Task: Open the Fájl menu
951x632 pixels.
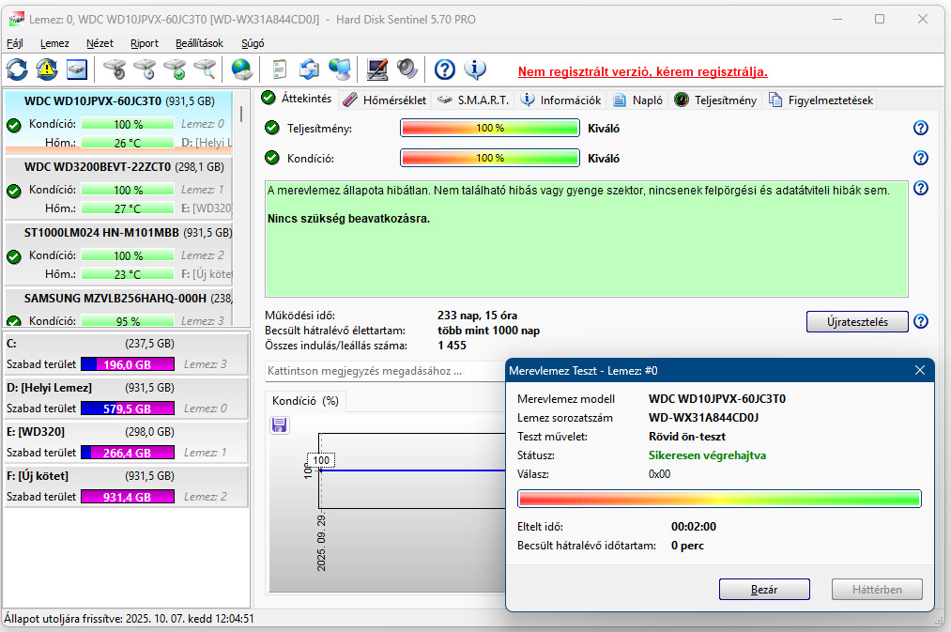Action: 15,44
